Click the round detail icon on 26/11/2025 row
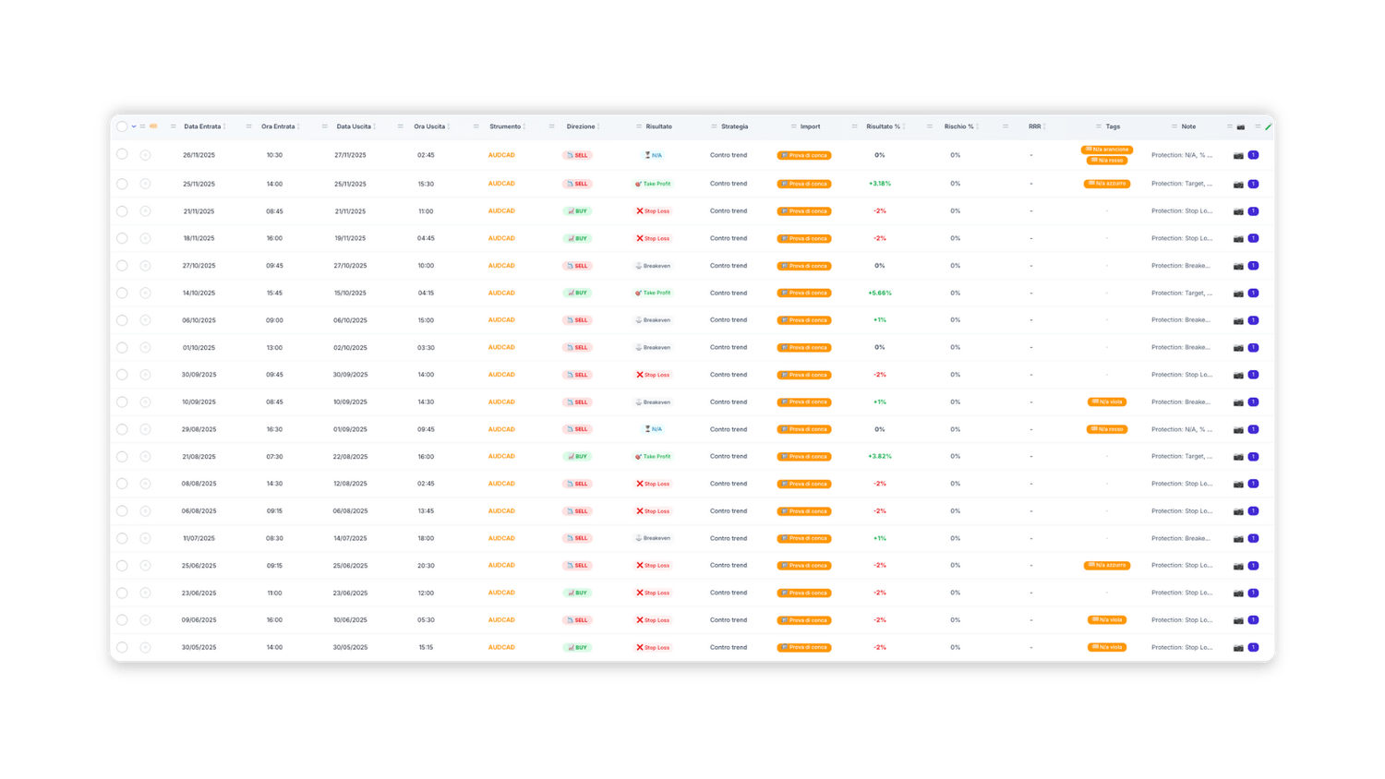 click(x=145, y=155)
